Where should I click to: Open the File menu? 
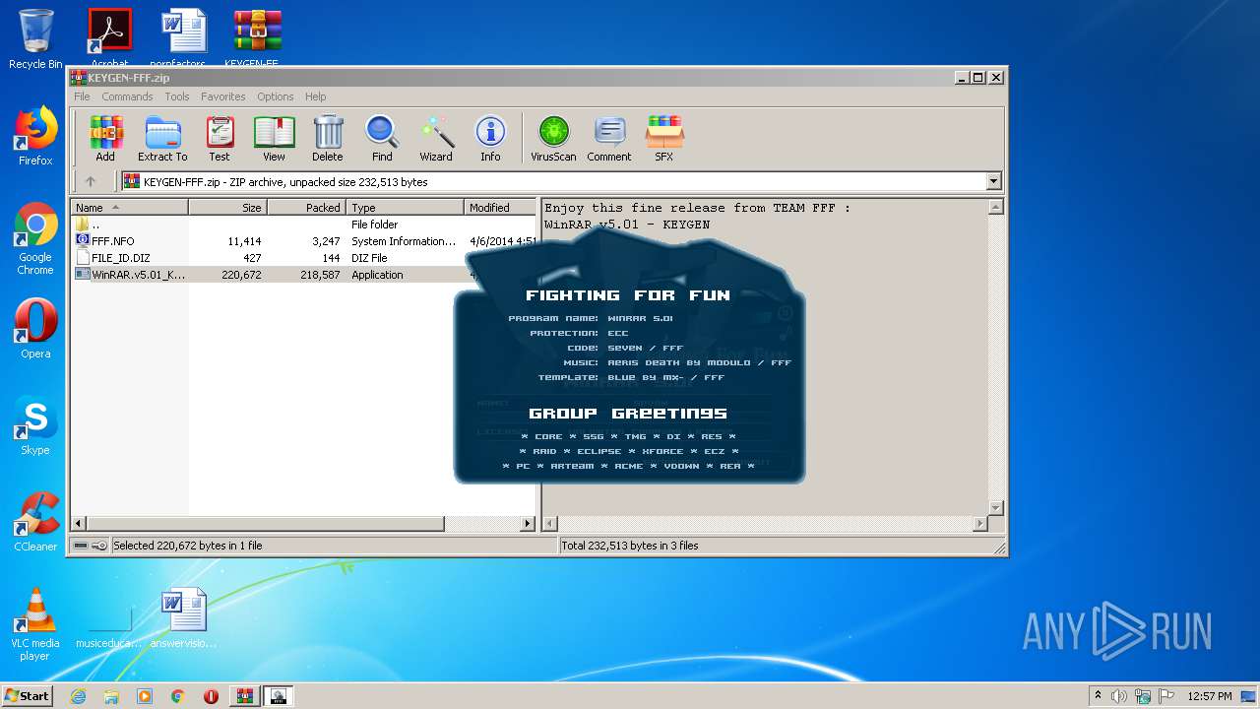tap(82, 97)
